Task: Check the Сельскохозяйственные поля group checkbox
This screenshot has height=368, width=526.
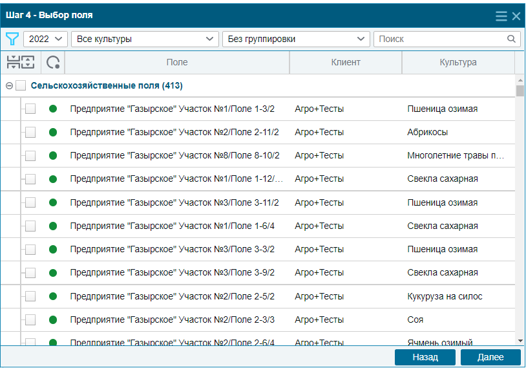Action: tap(21, 85)
